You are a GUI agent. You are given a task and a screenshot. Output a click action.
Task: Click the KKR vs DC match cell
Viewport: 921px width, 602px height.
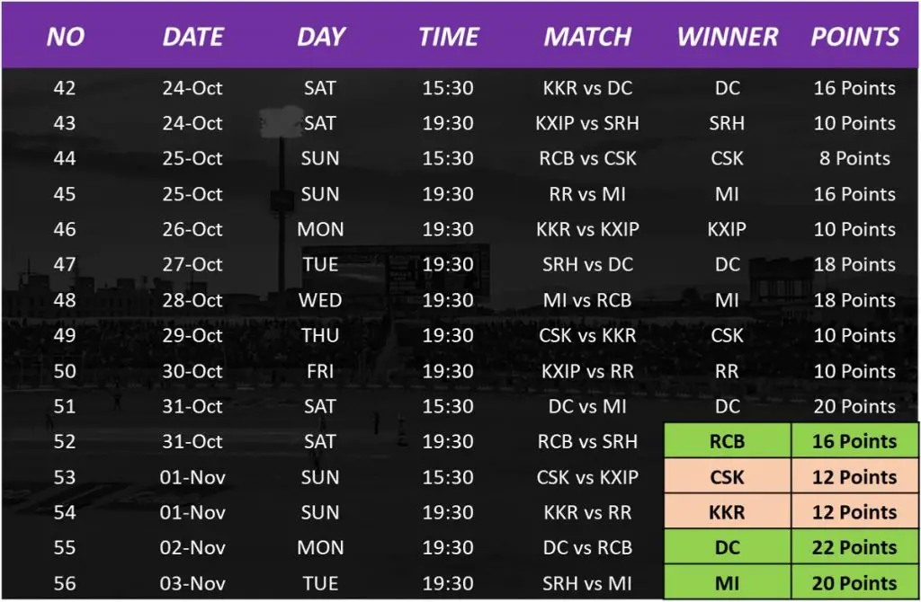point(587,88)
